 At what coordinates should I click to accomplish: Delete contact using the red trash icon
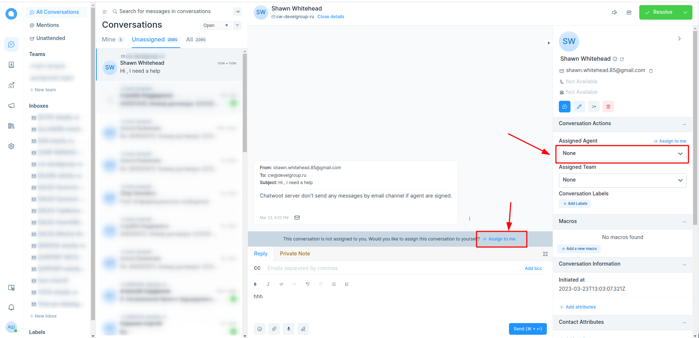pyautogui.click(x=608, y=106)
